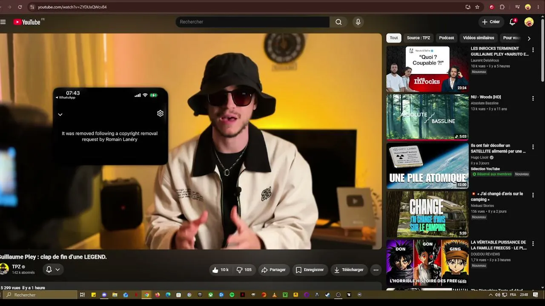
Task: Open options for NU - Woods video
Action: [533, 99]
